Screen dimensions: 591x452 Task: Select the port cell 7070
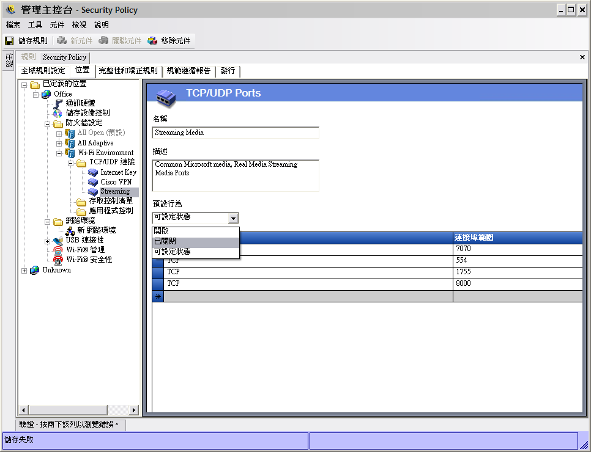click(x=518, y=249)
